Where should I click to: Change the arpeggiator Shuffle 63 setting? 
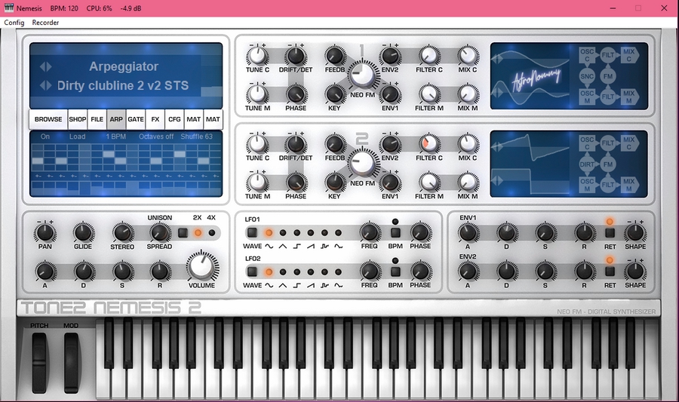[197, 137]
